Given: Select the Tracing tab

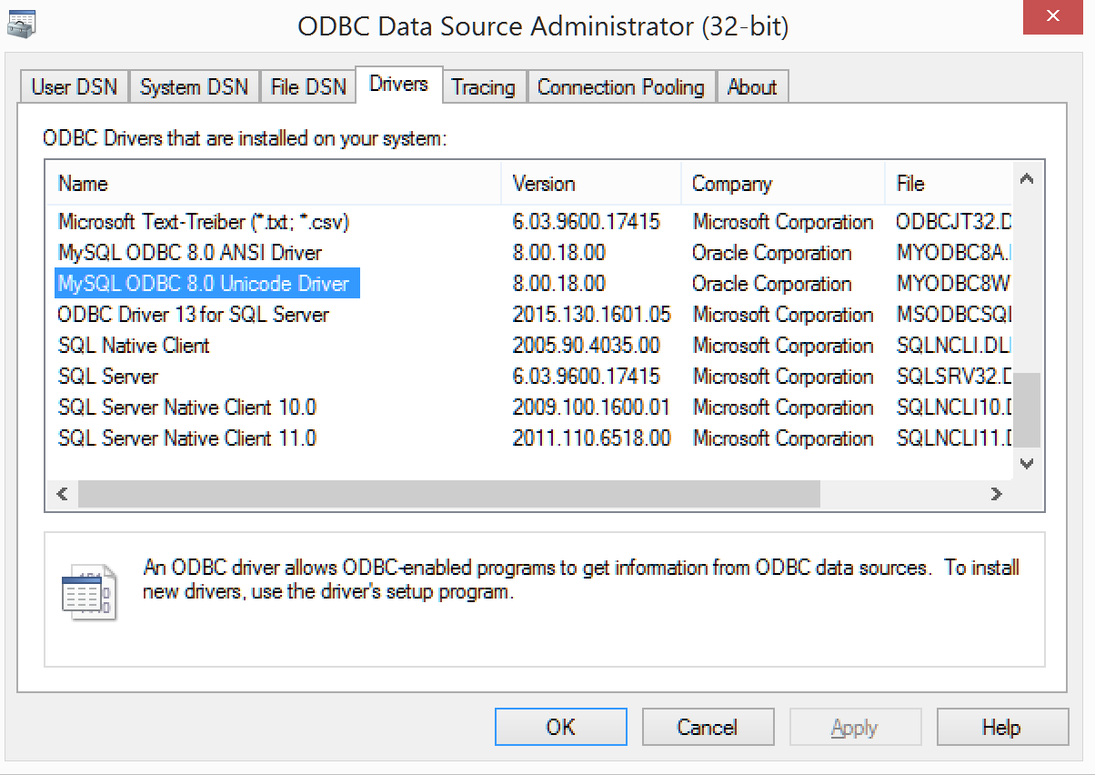Looking at the screenshot, I should (x=483, y=87).
